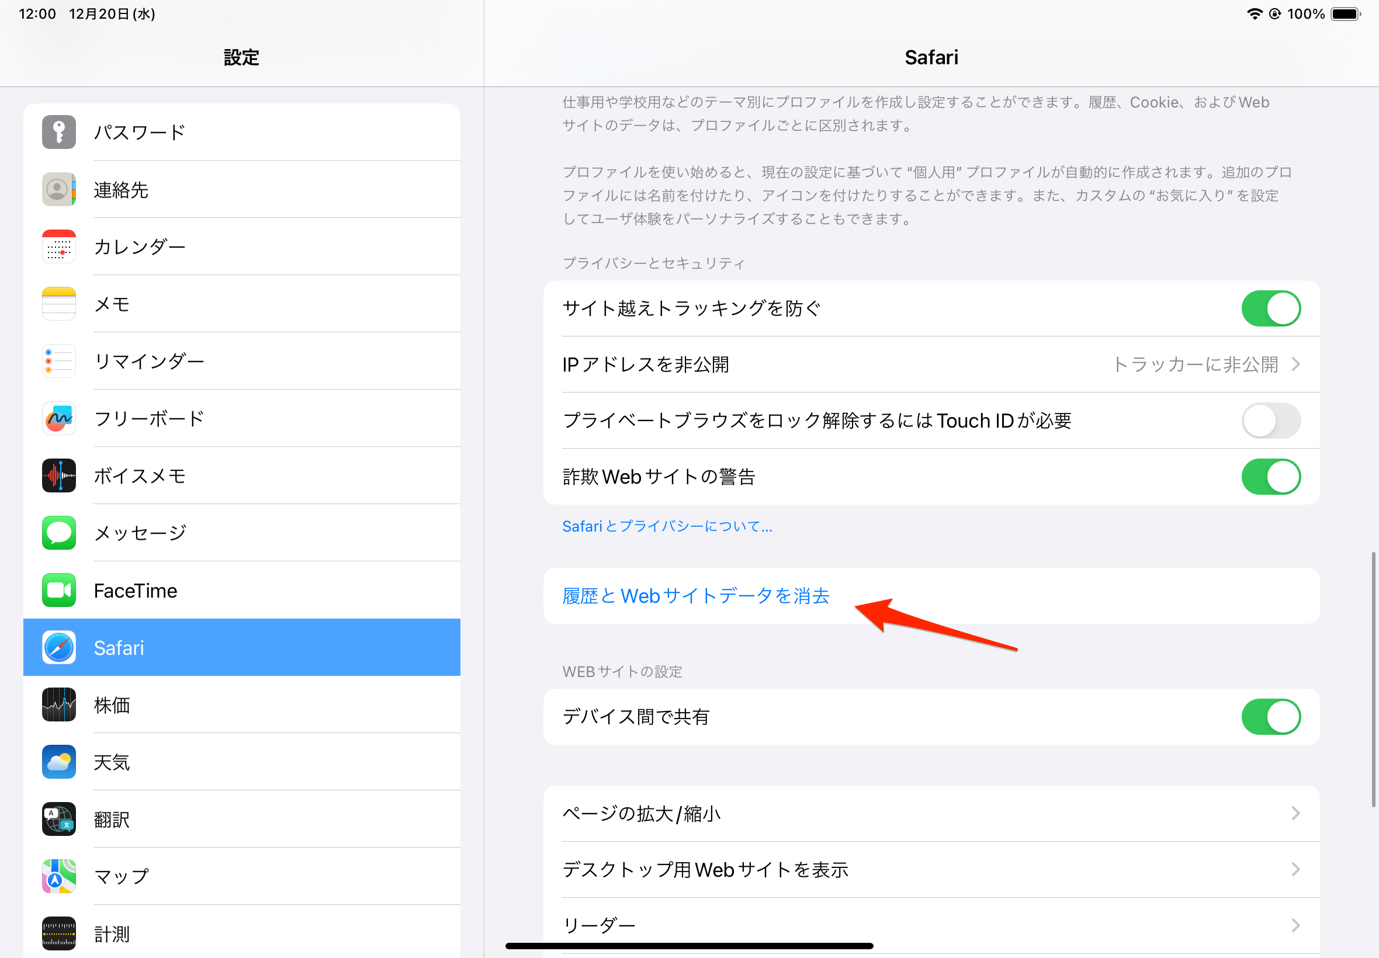Open the Contacts icon in sidebar

pyautogui.click(x=59, y=190)
